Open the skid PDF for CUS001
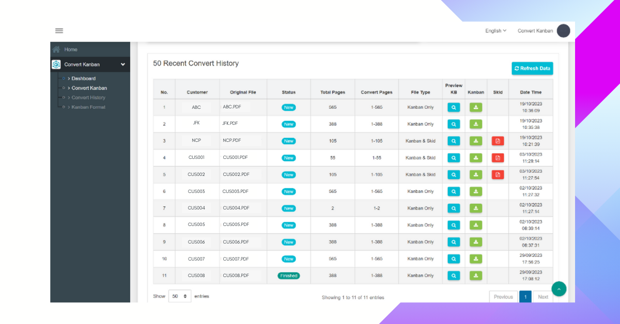Image resolution: width=620 pixels, height=324 pixels. [x=498, y=158]
